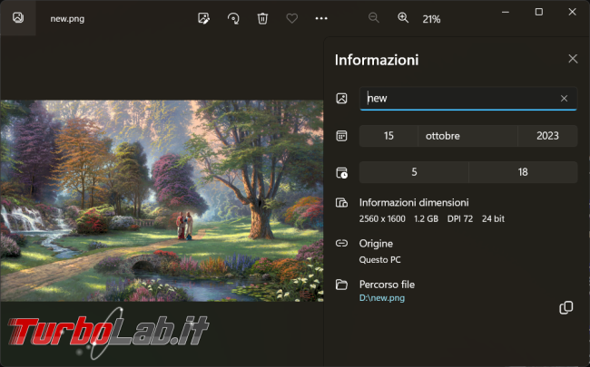Click the Percorso file folder icon
This screenshot has height=367, width=590.
[341, 285]
